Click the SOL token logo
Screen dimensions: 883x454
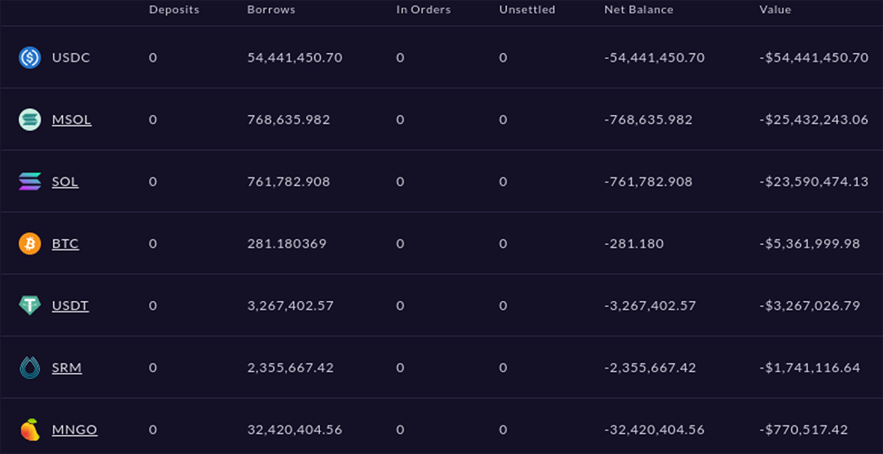29,182
